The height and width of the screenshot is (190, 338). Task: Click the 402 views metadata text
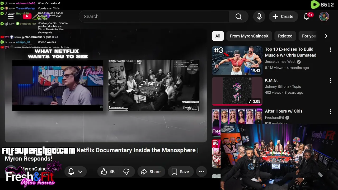(x=273, y=93)
